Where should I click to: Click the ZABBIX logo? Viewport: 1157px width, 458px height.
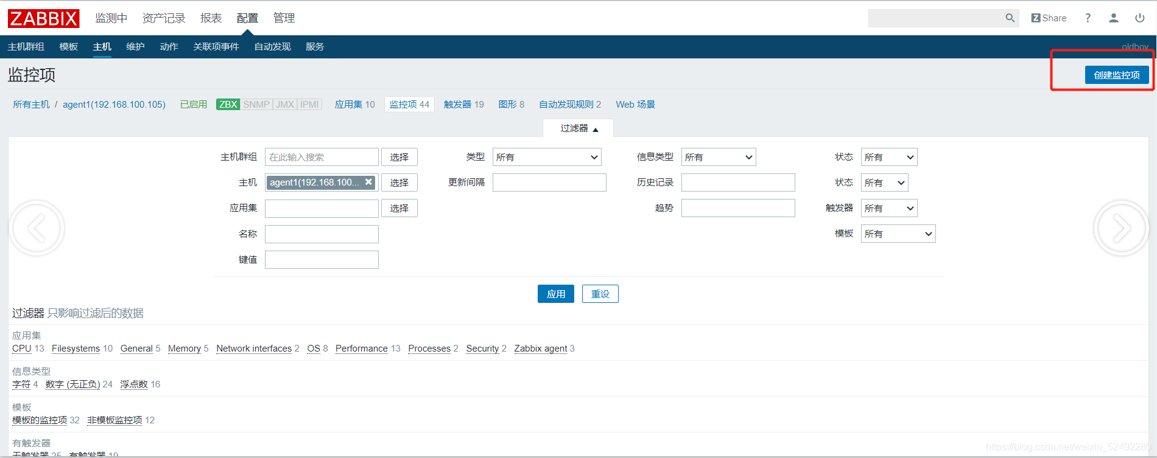click(x=43, y=18)
